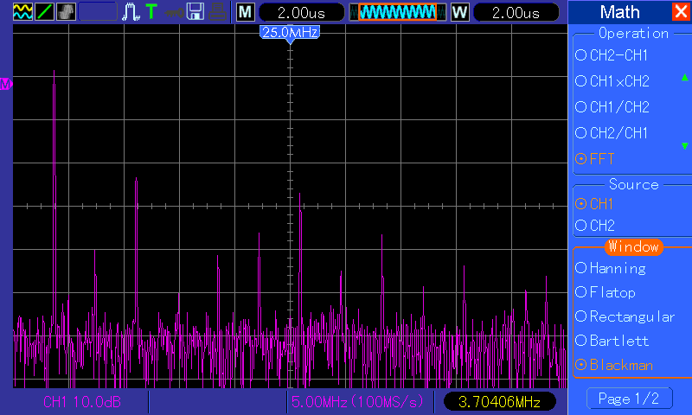692x415 pixels.
Task: Select the CH2-CH1 operation
Action: (618, 55)
